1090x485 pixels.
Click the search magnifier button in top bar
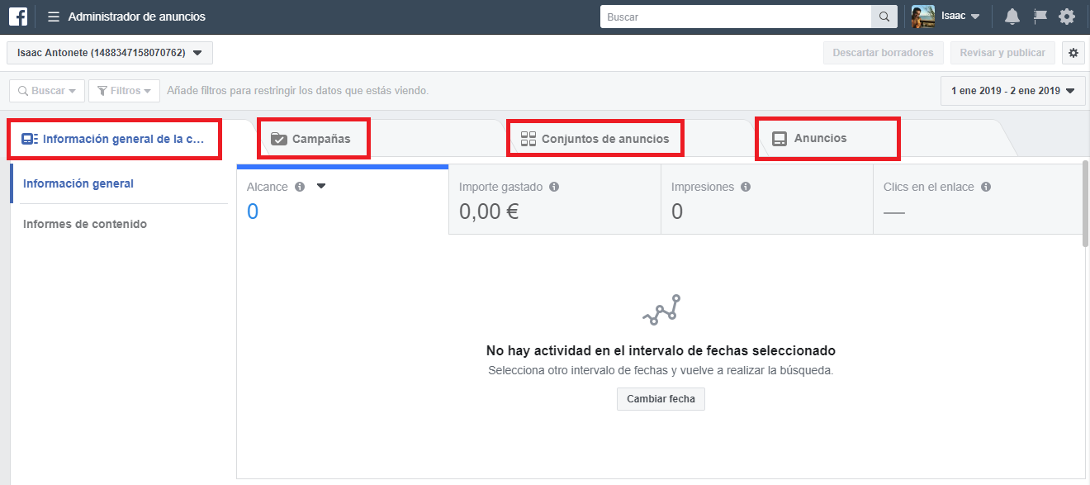click(884, 17)
